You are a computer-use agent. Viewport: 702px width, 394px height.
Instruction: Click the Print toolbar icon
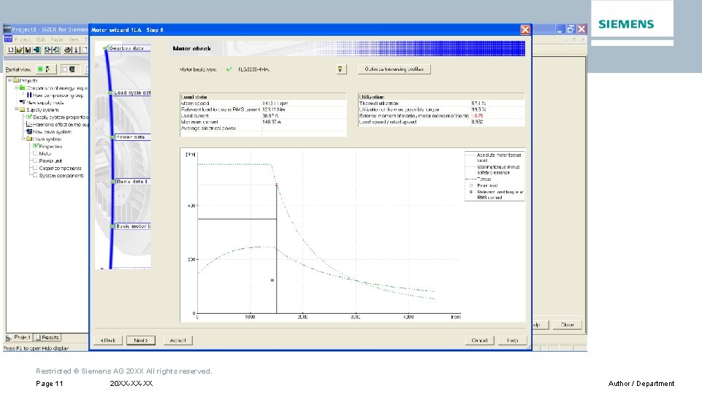(x=68, y=50)
